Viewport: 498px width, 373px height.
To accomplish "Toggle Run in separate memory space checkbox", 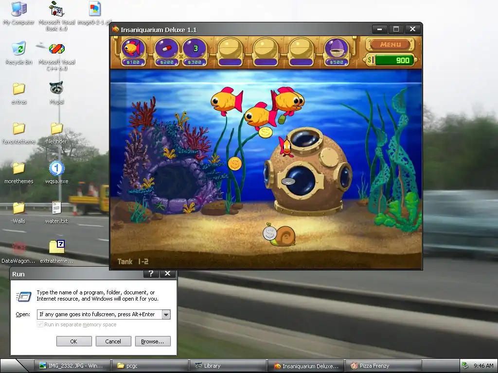I will pos(40,324).
